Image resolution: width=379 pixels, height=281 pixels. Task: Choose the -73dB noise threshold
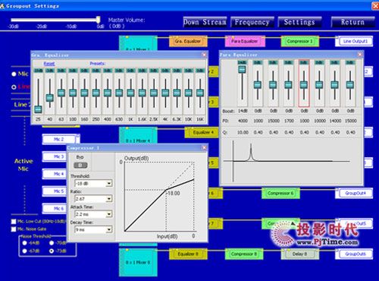pyautogui.click(x=52, y=251)
